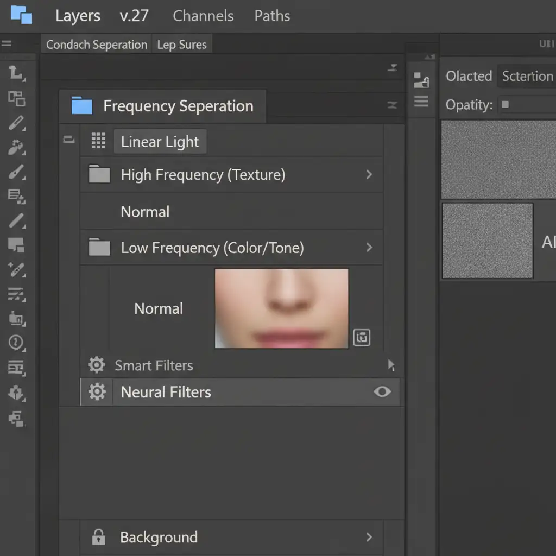
Task: Toggle the Opatity square checkbox
Action: pyautogui.click(x=505, y=104)
